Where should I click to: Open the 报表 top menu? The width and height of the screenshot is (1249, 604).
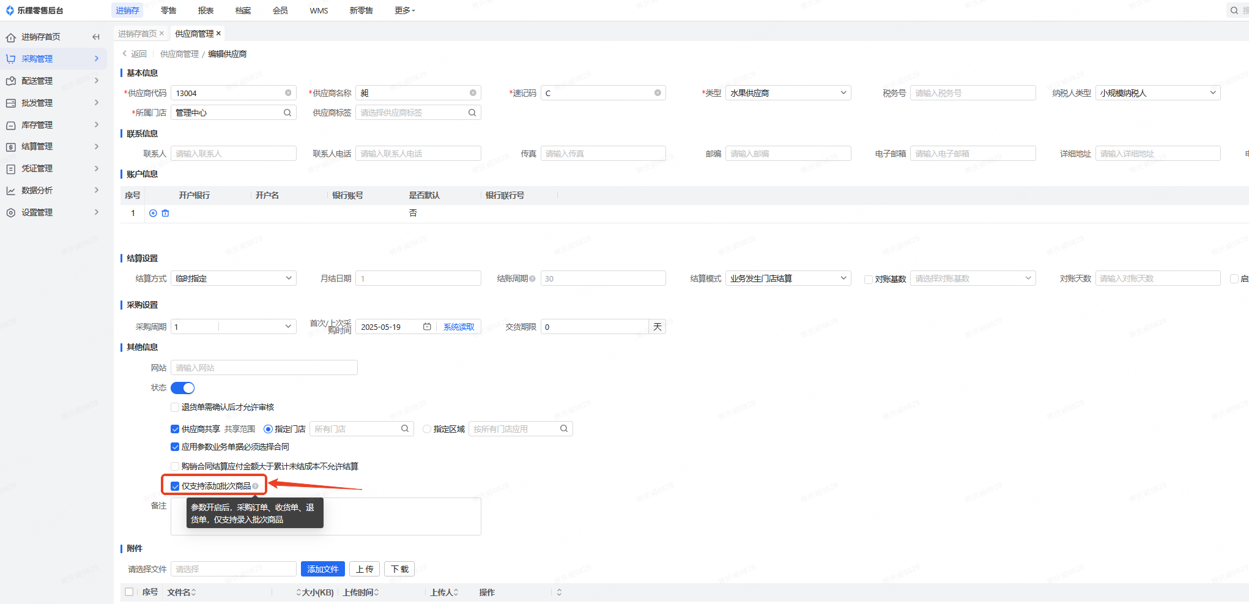coord(206,10)
